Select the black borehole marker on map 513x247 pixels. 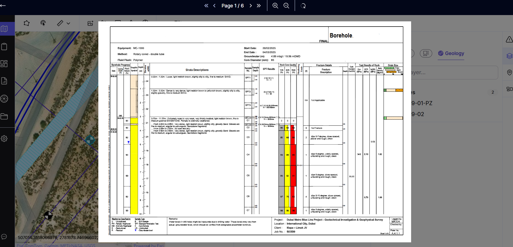coord(48,216)
